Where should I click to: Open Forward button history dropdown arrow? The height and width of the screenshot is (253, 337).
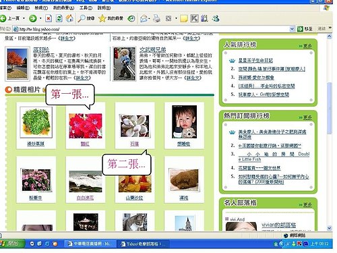[40, 18]
